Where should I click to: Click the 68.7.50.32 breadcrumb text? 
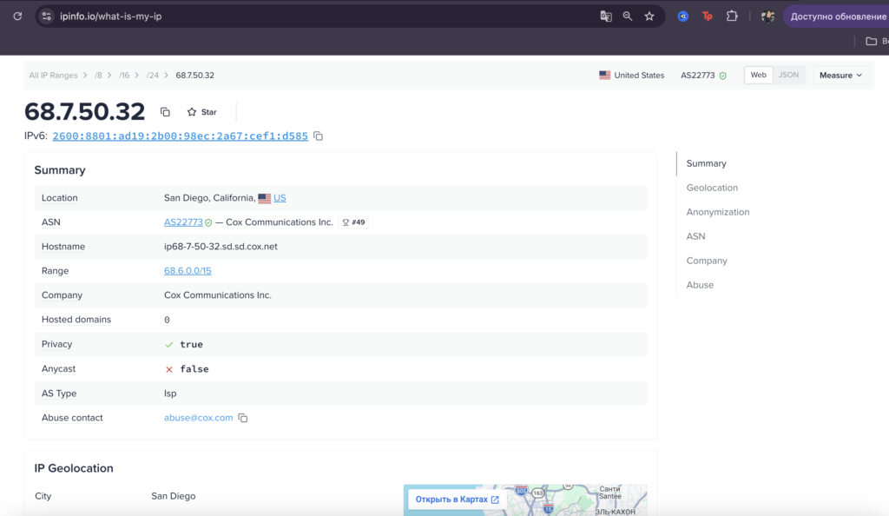click(194, 75)
